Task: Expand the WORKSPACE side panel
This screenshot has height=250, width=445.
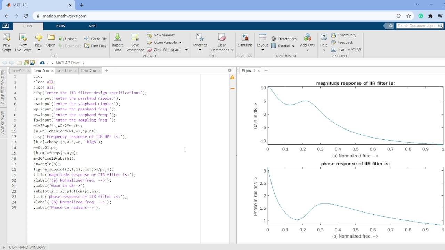Action: click(x=3, y=123)
